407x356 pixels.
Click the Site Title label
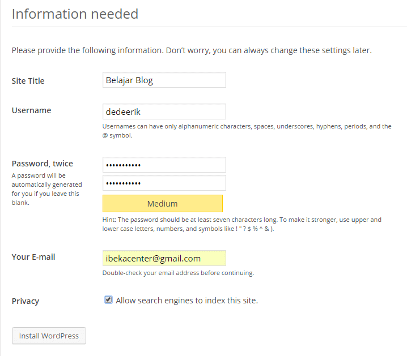[x=28, y=81]
